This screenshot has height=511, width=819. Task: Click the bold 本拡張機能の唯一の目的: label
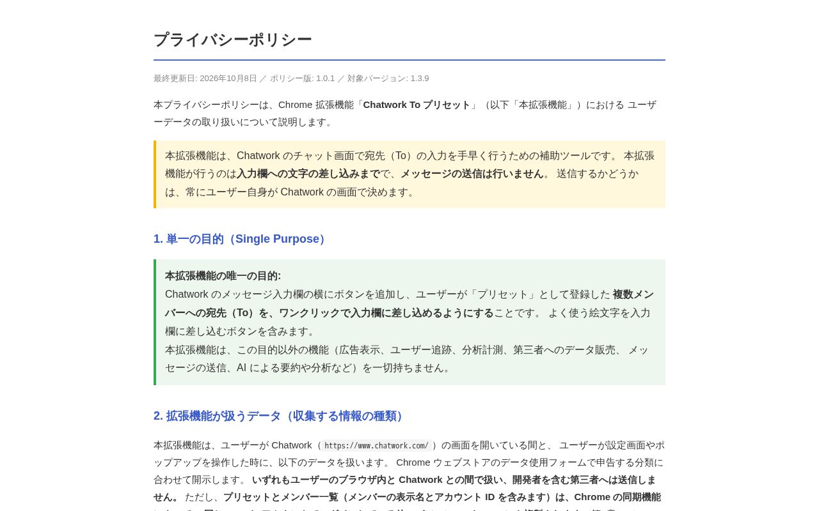click(223, 276)
